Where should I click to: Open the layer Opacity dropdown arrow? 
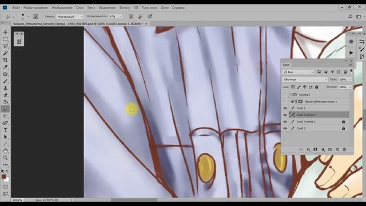click(350, 80)
